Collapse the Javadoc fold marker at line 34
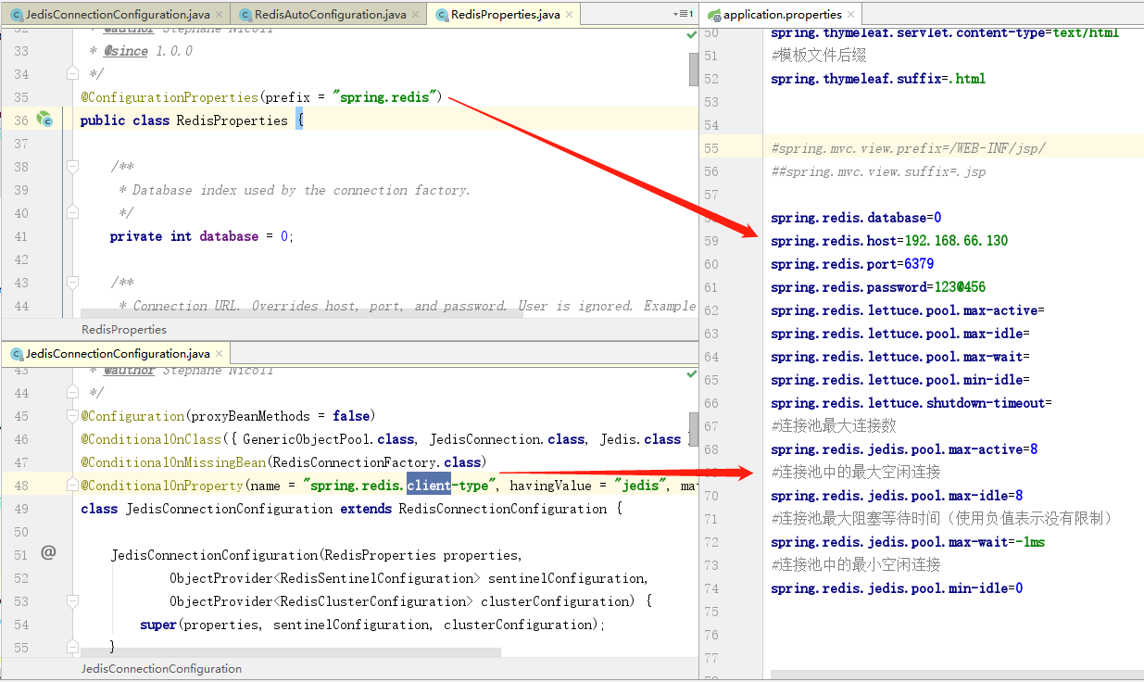Screen dimensions: 1144x682 [71, 73]
